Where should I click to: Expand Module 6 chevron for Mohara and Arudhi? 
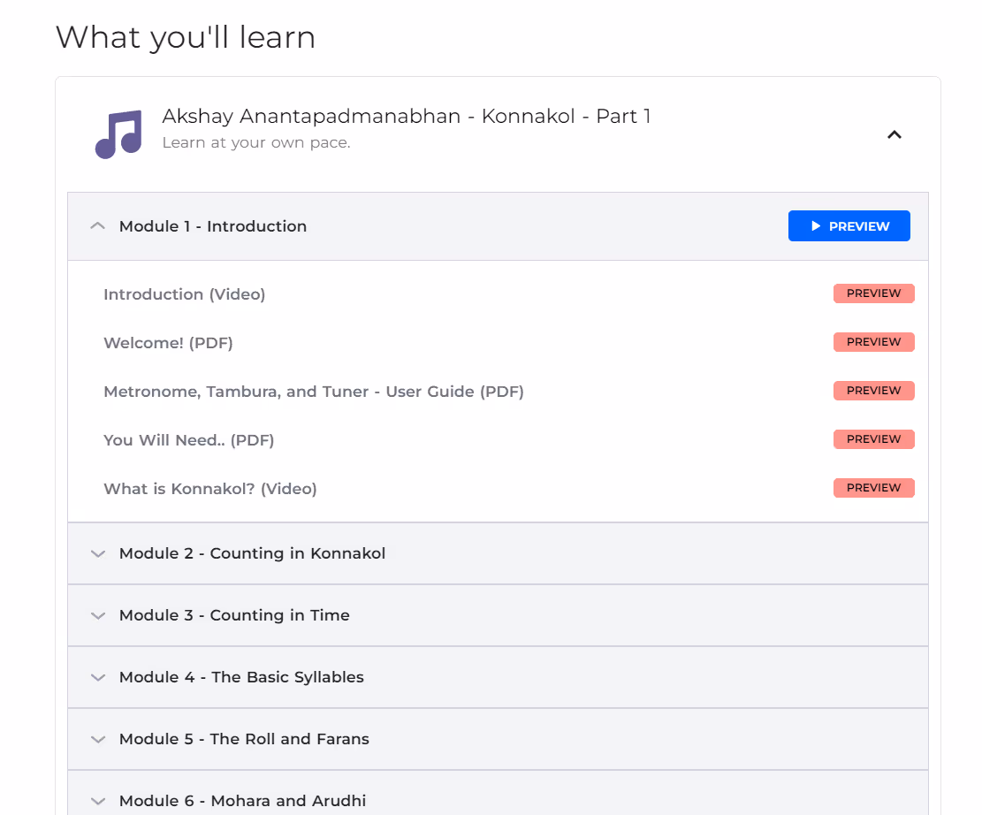[x=98, y=801]
